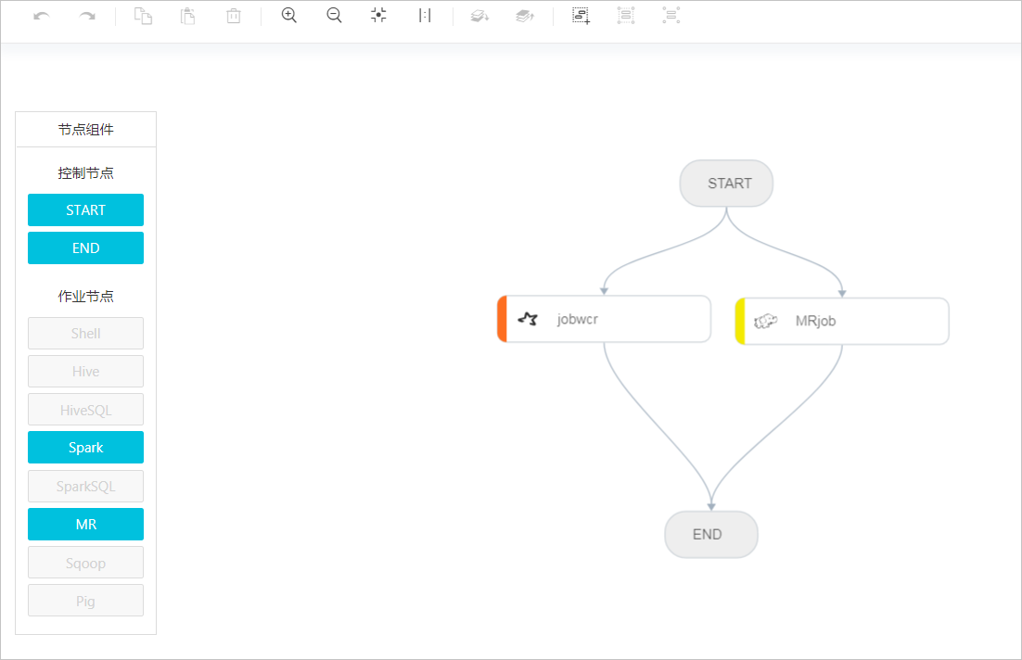Click the 控制节点 section label

pos(85,173)
